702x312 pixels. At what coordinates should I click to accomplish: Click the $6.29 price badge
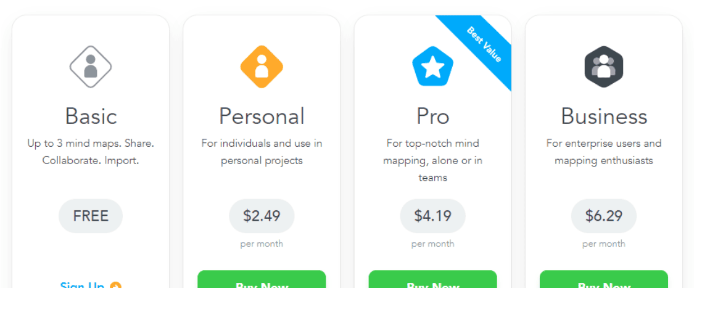(x=603, y=216)
